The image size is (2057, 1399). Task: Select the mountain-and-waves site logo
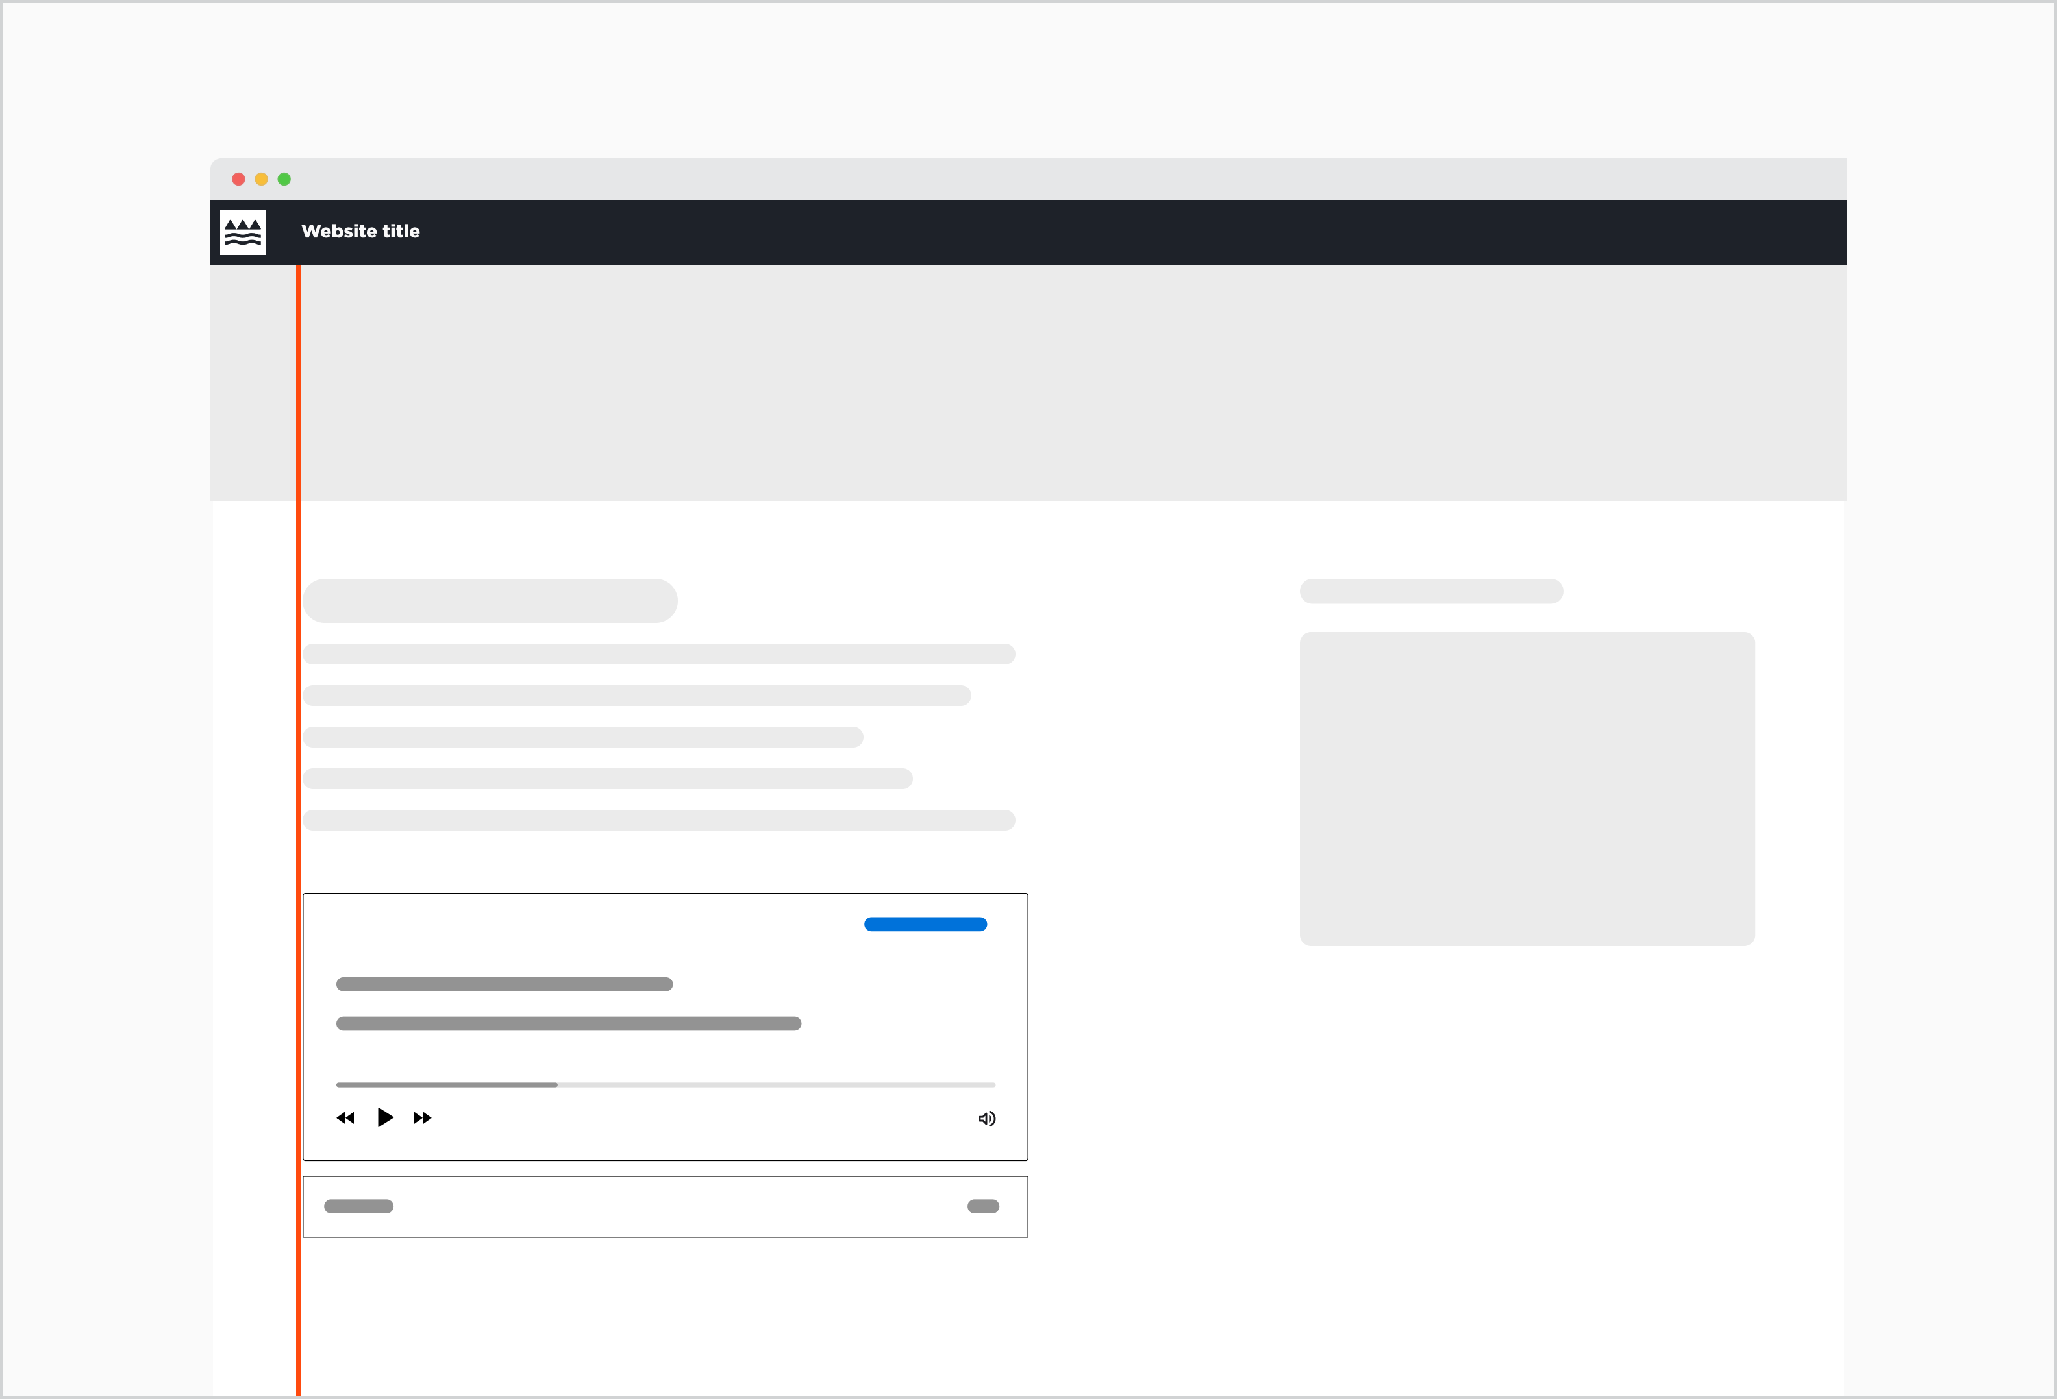[242, 231]
